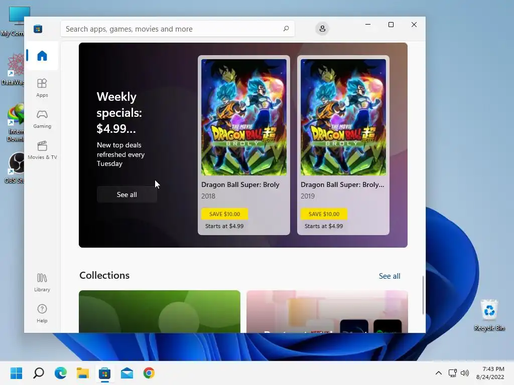The image size is (514, 385).
Task: Open the clock and date panel
Action: coord(490,373)
